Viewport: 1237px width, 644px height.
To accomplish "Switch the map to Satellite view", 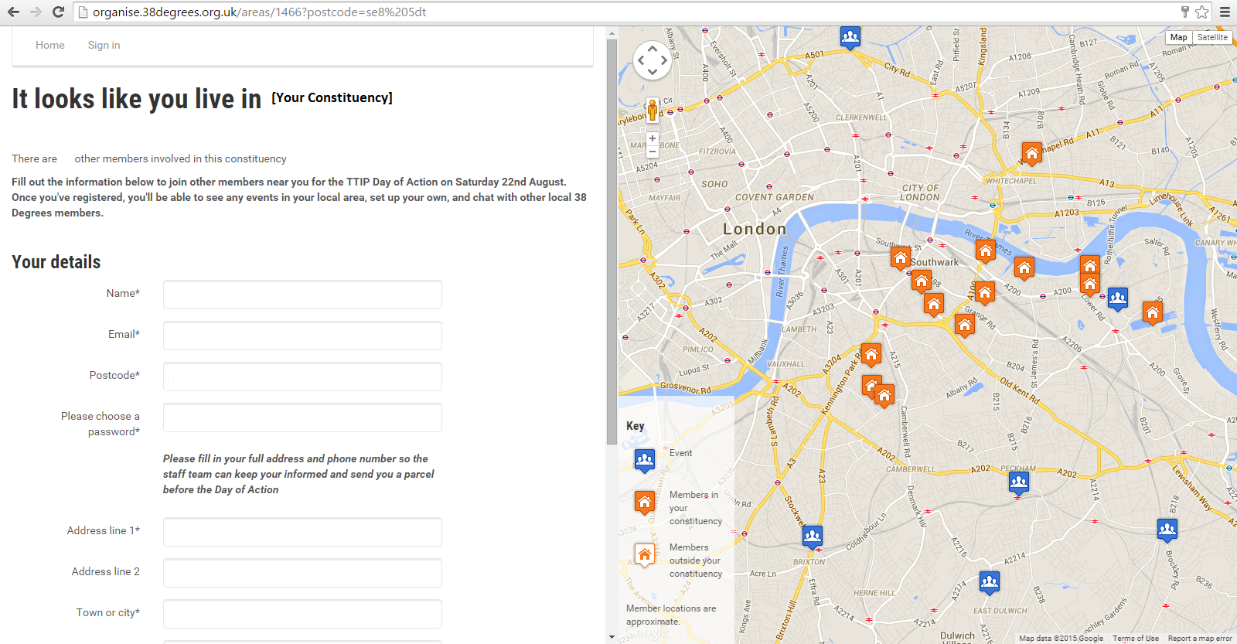I will click(1211, 37).
